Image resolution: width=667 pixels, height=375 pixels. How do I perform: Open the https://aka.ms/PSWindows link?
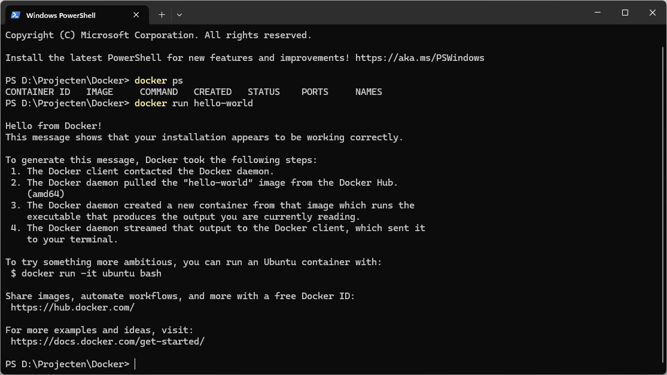tap(420, 58)
